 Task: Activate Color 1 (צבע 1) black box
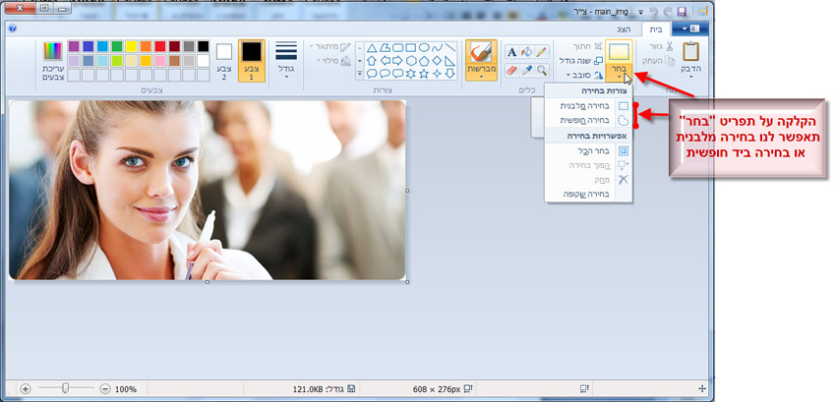tap(252, 60)
